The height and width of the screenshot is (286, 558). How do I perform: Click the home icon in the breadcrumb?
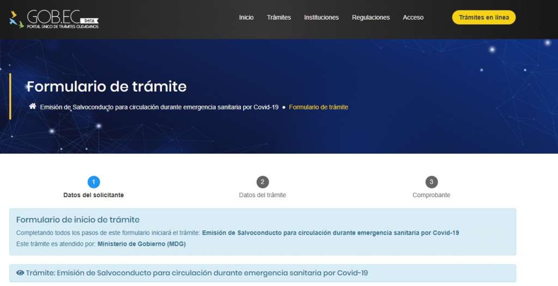32,106
